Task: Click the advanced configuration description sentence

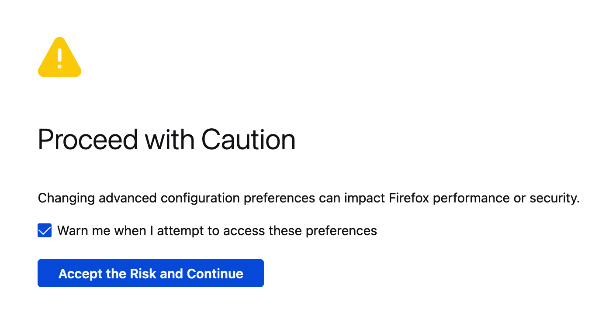Action: tap(308, 199)
